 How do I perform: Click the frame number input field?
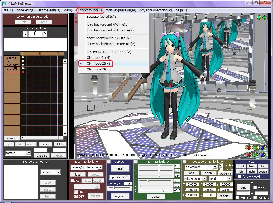(35, 33)
